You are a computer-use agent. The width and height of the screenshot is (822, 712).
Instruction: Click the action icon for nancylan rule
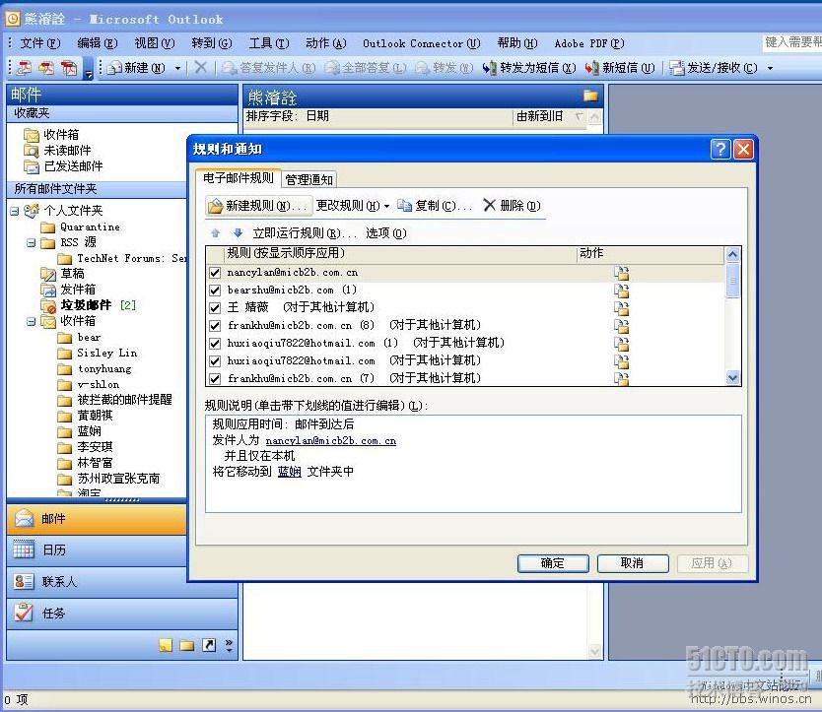coord(621,273)
